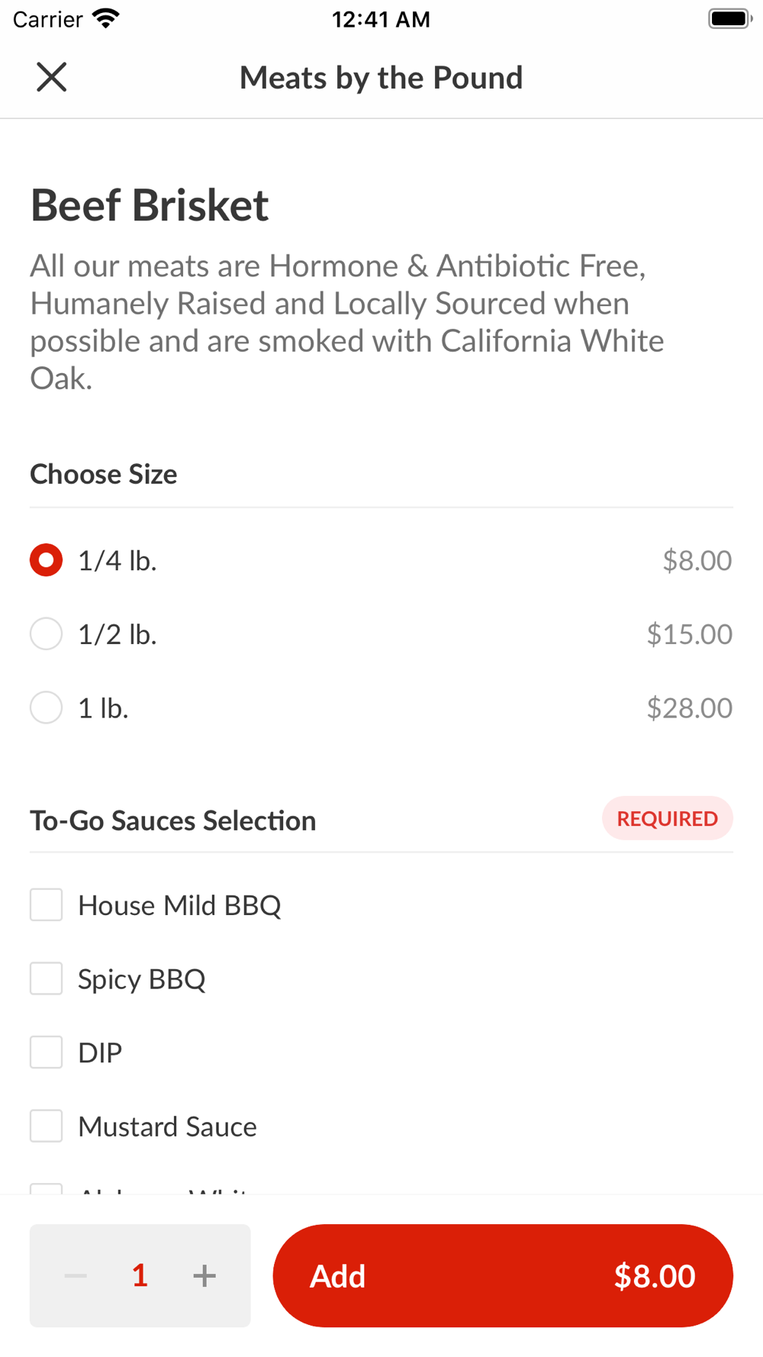Tap the Add button for $8.00
The height and width of the screenshot is (1357, 763).
[503, 1275]
